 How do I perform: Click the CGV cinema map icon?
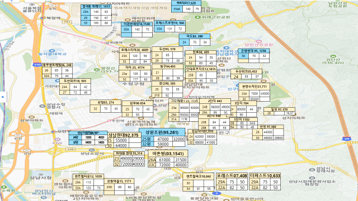57,139
